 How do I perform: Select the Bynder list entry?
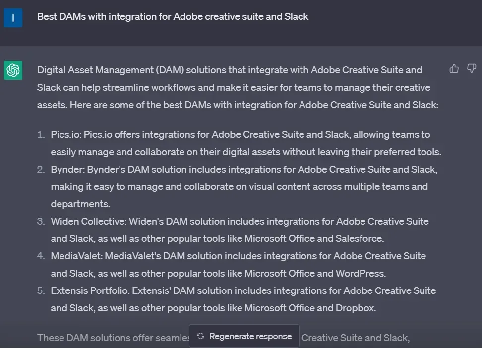tap(243, 186)
